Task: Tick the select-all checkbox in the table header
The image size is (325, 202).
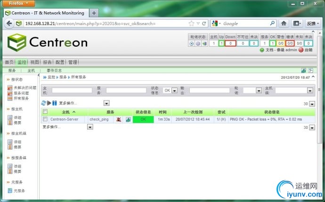Action: pyautogui.click(x=45, y=112)
